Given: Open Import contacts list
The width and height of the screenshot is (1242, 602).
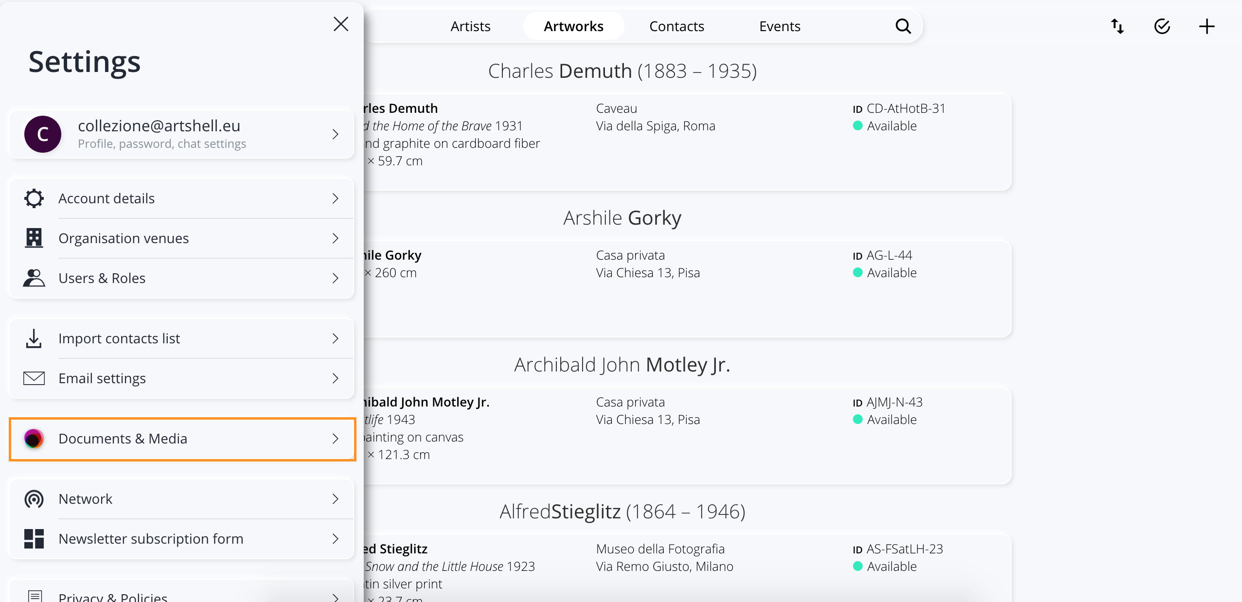Looking at the screenshot, I should [x=181, y=338].
